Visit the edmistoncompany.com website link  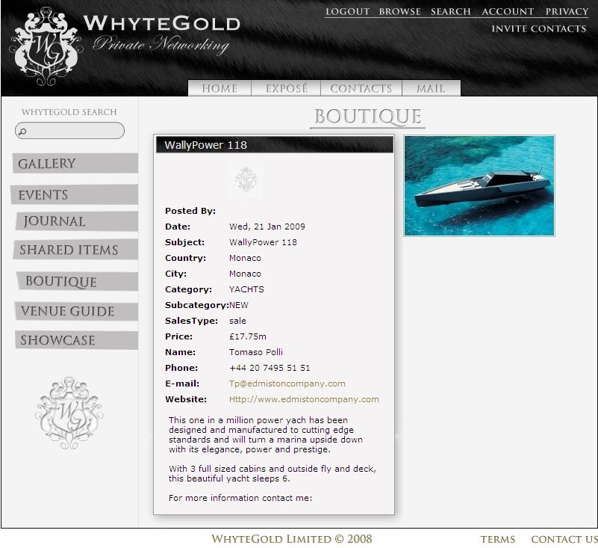pos(304,399)
